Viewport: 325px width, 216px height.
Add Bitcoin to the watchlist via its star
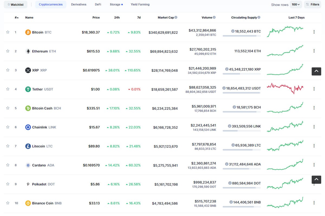8,32
